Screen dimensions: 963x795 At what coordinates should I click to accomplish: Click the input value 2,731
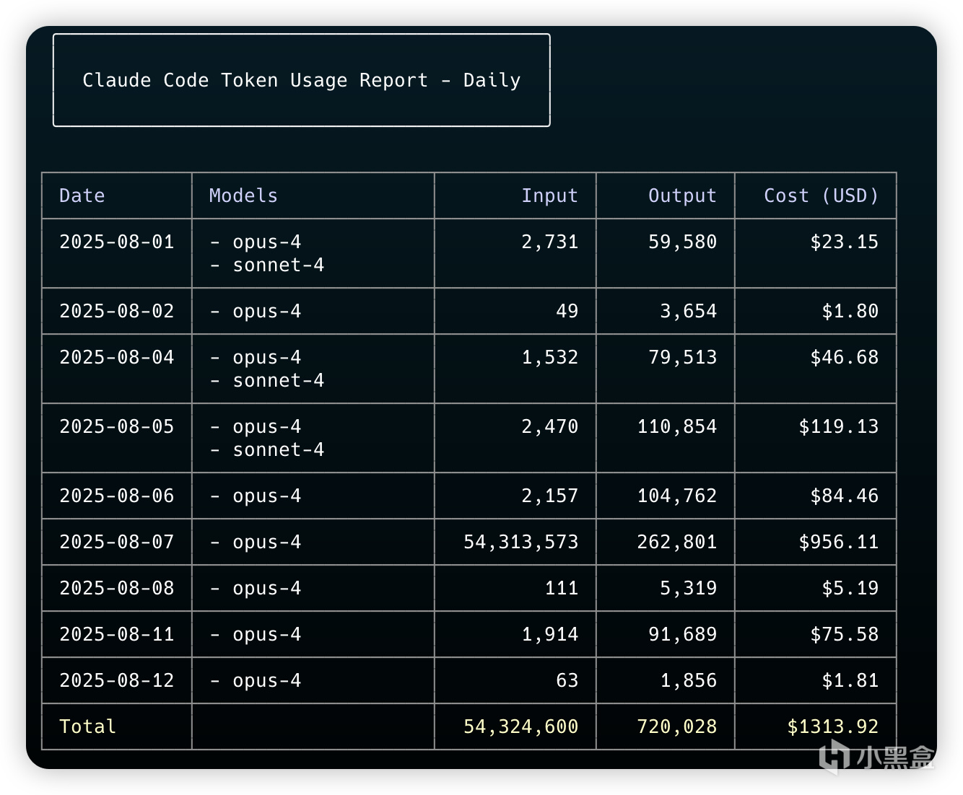click(550, 242)
